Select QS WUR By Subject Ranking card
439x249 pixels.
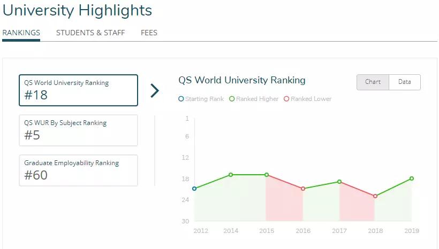coord(78,130)
